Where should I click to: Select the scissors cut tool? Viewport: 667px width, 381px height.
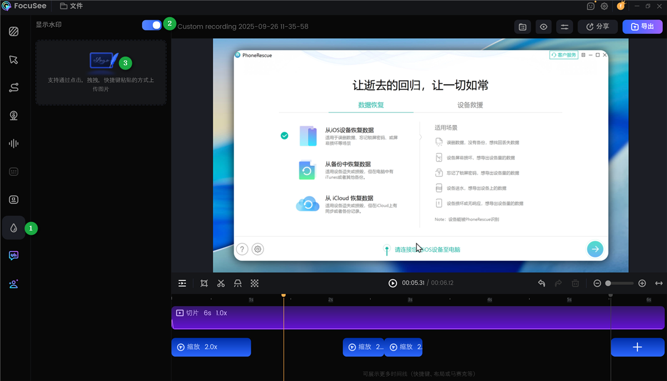221,283
